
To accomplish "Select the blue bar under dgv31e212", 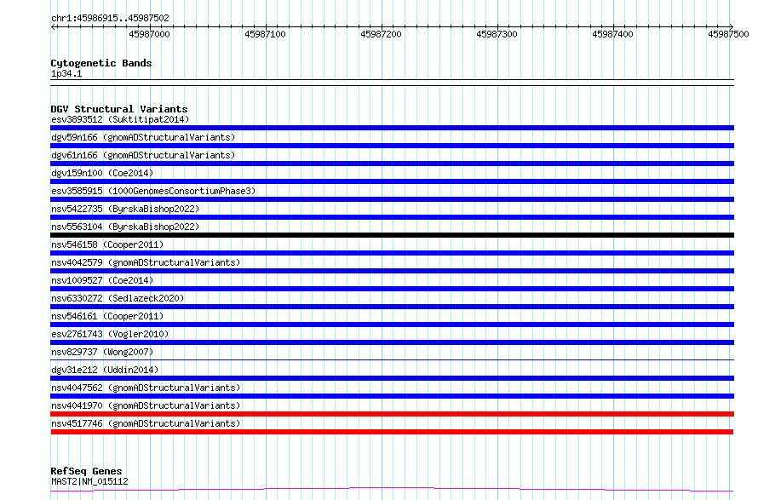I will (x=392, y=378).
